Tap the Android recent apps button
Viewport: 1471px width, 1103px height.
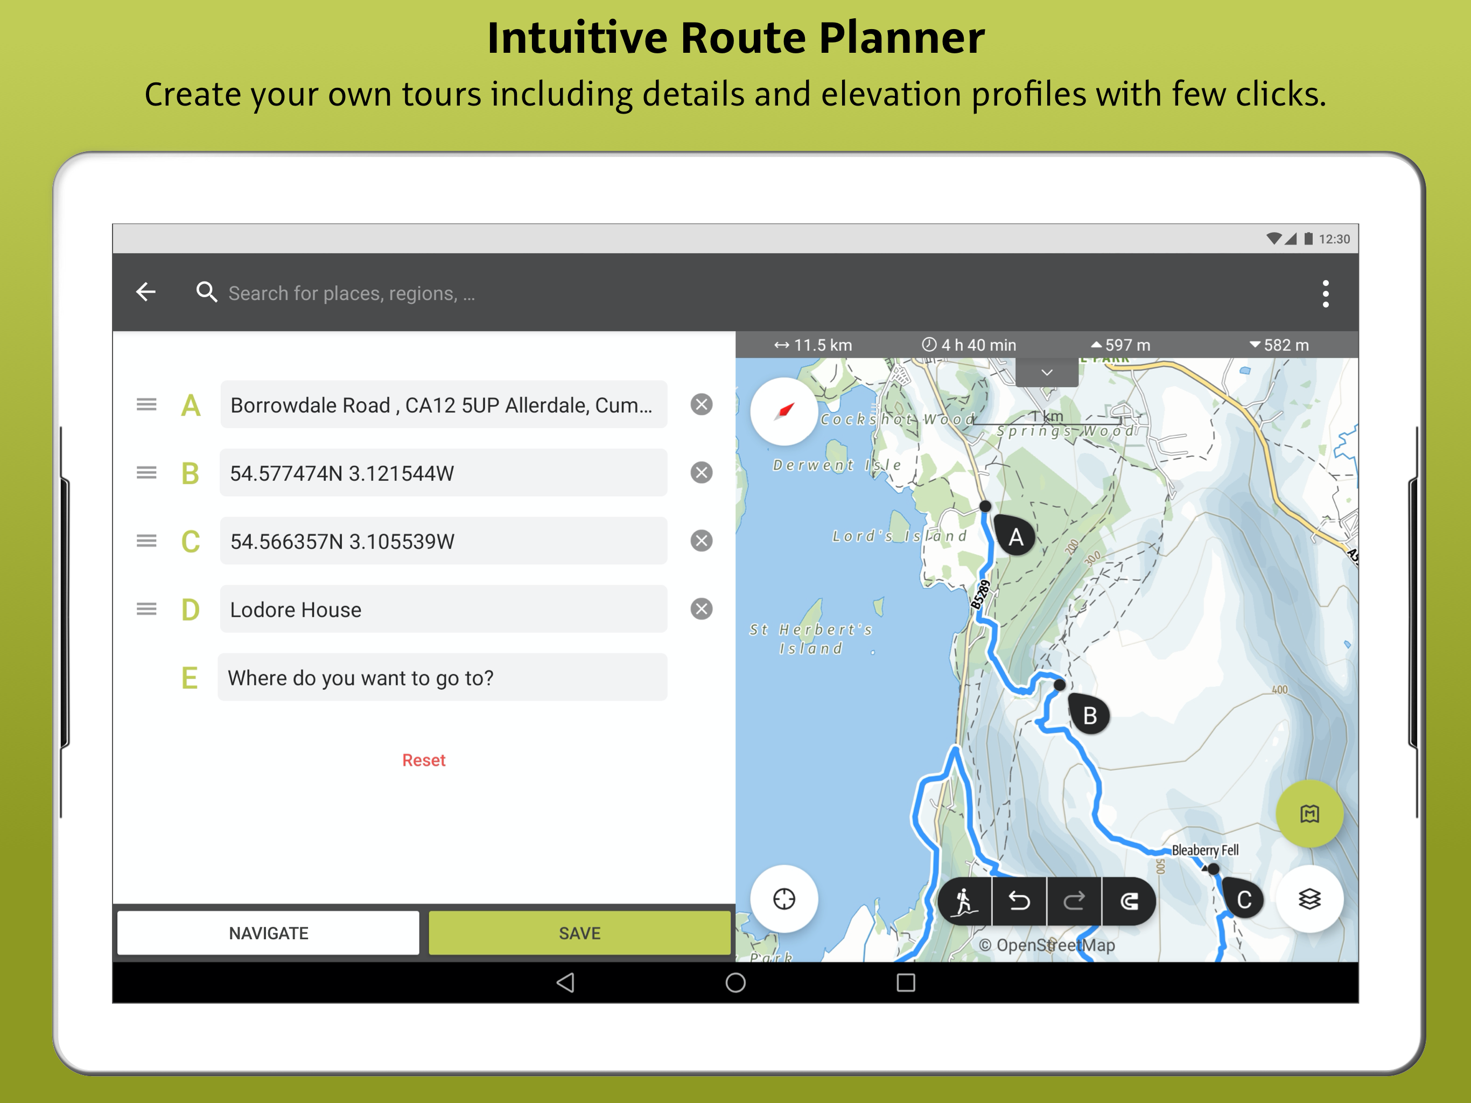(906, 982)
